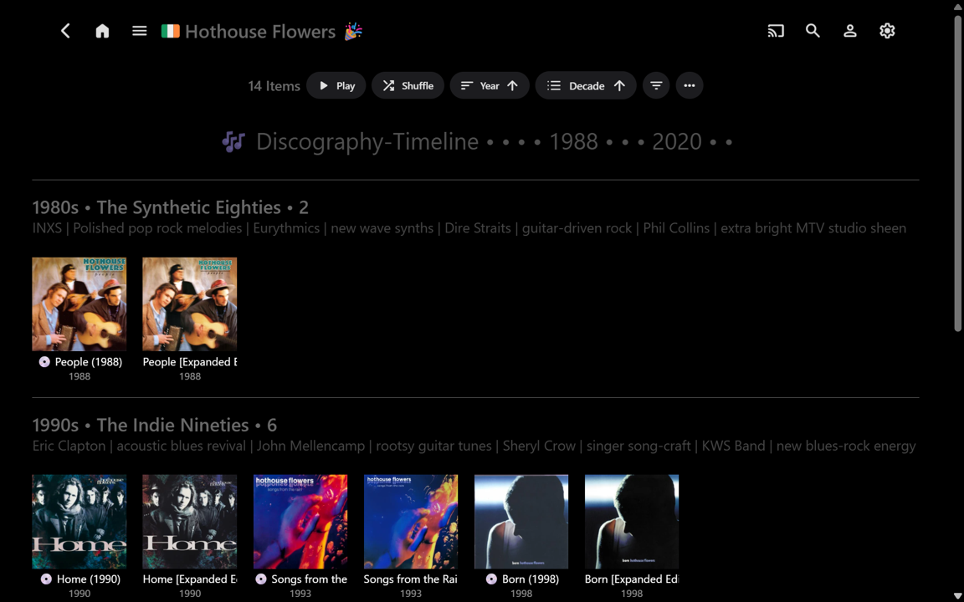
Task: Click the People (1988) title link
Action: (89, 362)
